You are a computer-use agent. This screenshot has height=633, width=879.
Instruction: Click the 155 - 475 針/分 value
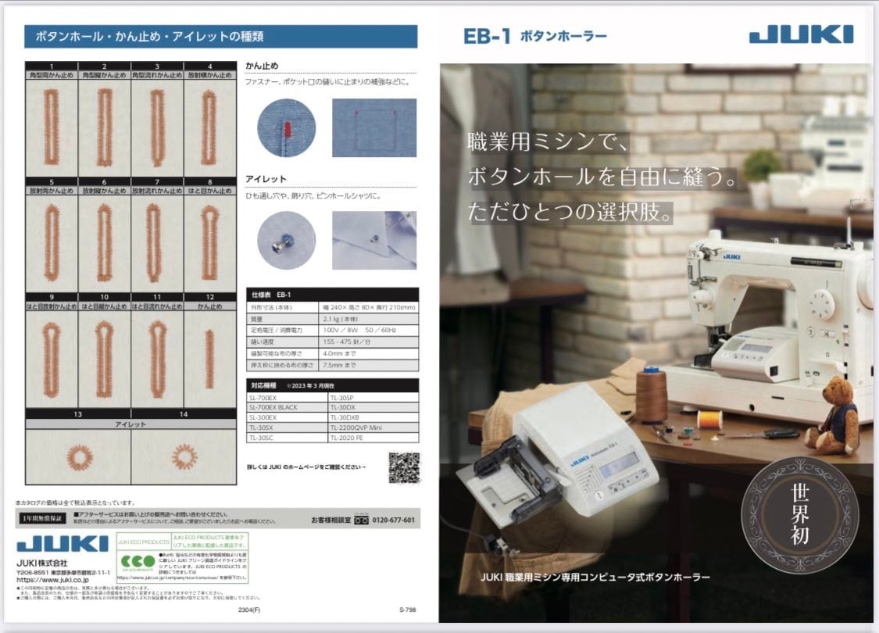pyautogui.click(x=346, y=342)
